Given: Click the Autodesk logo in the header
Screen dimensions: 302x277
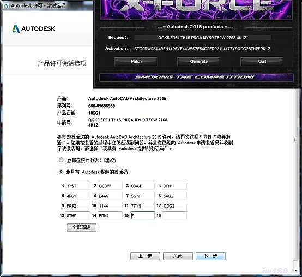Looking at the screenshot, I should point(34,29).
